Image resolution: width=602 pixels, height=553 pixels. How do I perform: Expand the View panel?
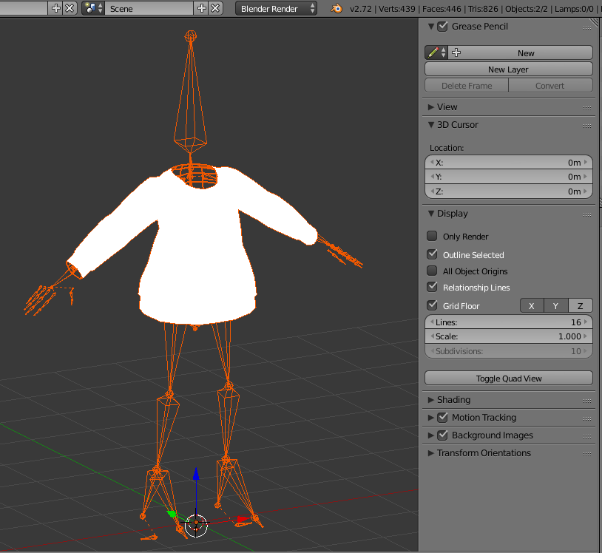[431, 107]
